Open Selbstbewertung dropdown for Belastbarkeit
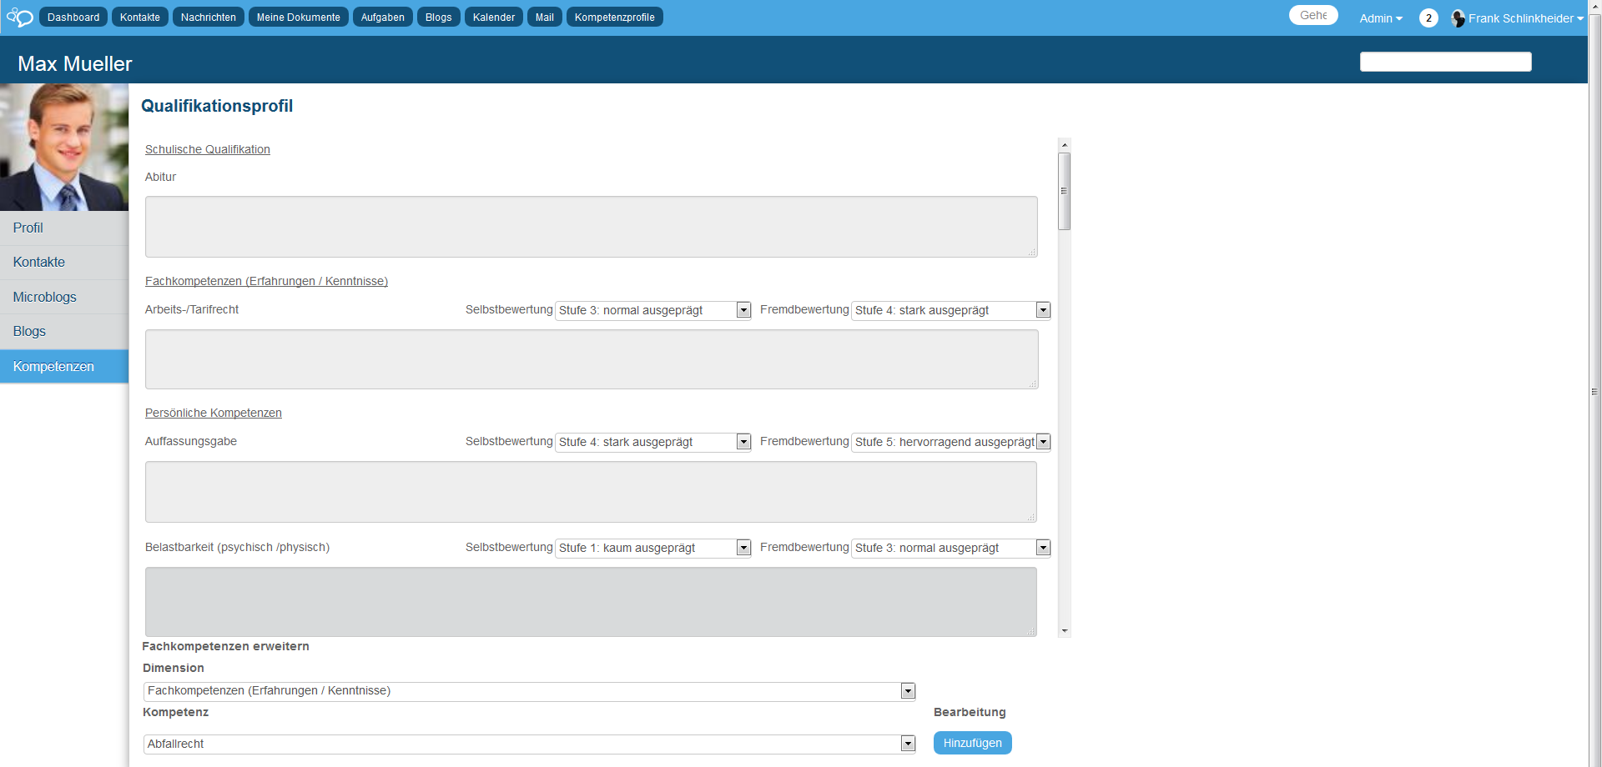This screenshot has height=767, width=1602. 652,548
